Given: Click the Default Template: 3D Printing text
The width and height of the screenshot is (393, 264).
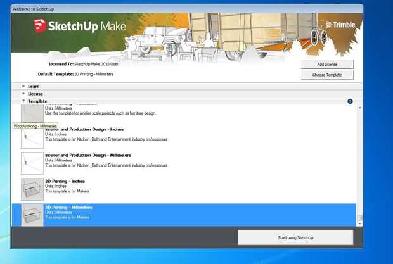Looking at the screenshot, I should [x=75, y=74].
